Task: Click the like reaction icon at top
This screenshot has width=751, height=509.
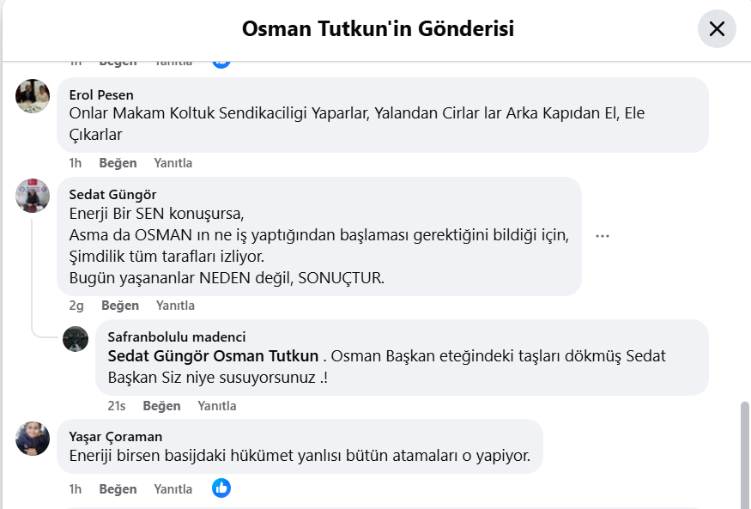Action: point(221,61)
